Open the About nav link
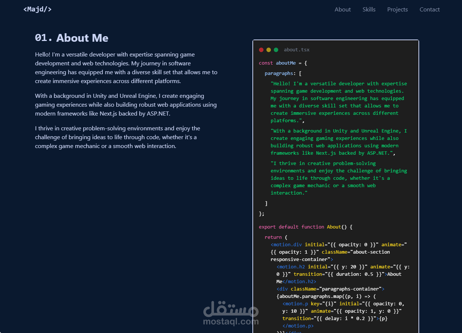 [x=342, y=10]
